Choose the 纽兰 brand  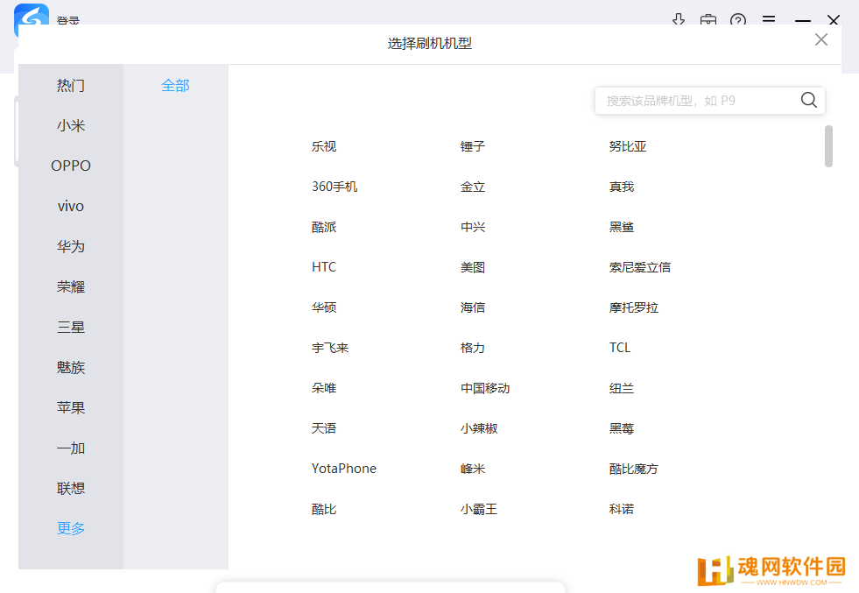(621, 388)
